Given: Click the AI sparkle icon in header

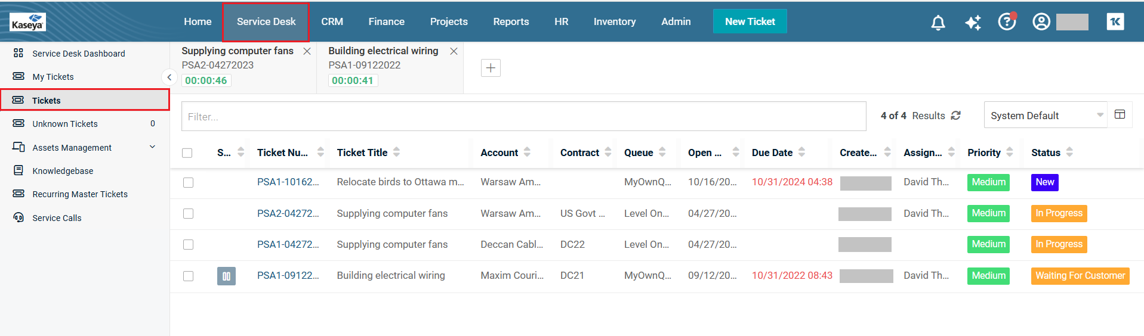Looking at the screenshot, I should pyautogui.click(x=973, y=23).
